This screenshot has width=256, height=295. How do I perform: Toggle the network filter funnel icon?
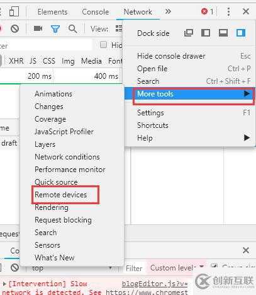(55, 29)
